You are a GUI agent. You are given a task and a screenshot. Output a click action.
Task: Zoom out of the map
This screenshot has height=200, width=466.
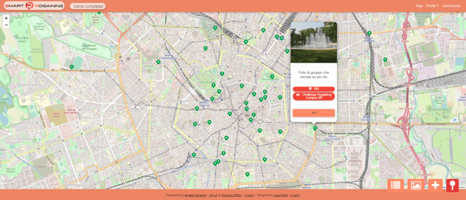click(x=6, y=25)
